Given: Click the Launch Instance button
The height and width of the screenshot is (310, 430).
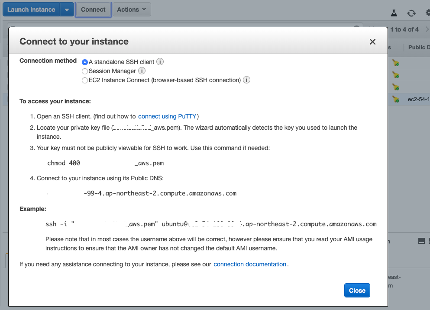Looking at the screenshot, I should tap(31, 10).
